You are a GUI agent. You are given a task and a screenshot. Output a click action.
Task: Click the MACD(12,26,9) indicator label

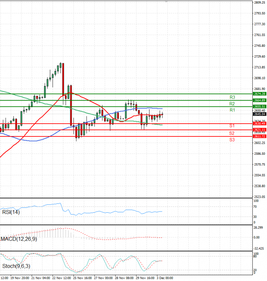pyautogui.click(x=19, y=239)
